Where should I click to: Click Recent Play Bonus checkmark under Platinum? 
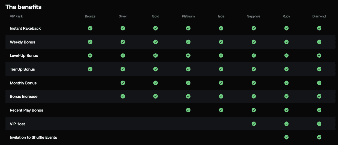click(x=188, y=110)
